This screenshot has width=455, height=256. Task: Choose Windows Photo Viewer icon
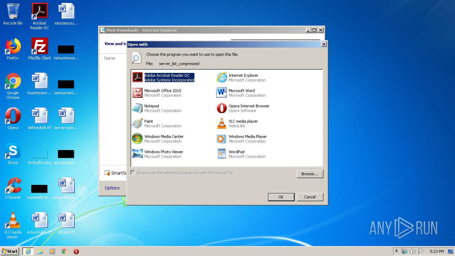(x=137, y=154)
